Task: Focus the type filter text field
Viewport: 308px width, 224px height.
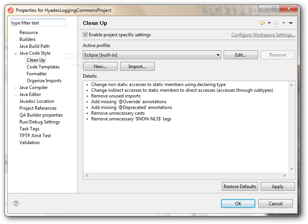Action: coord(38,23)
